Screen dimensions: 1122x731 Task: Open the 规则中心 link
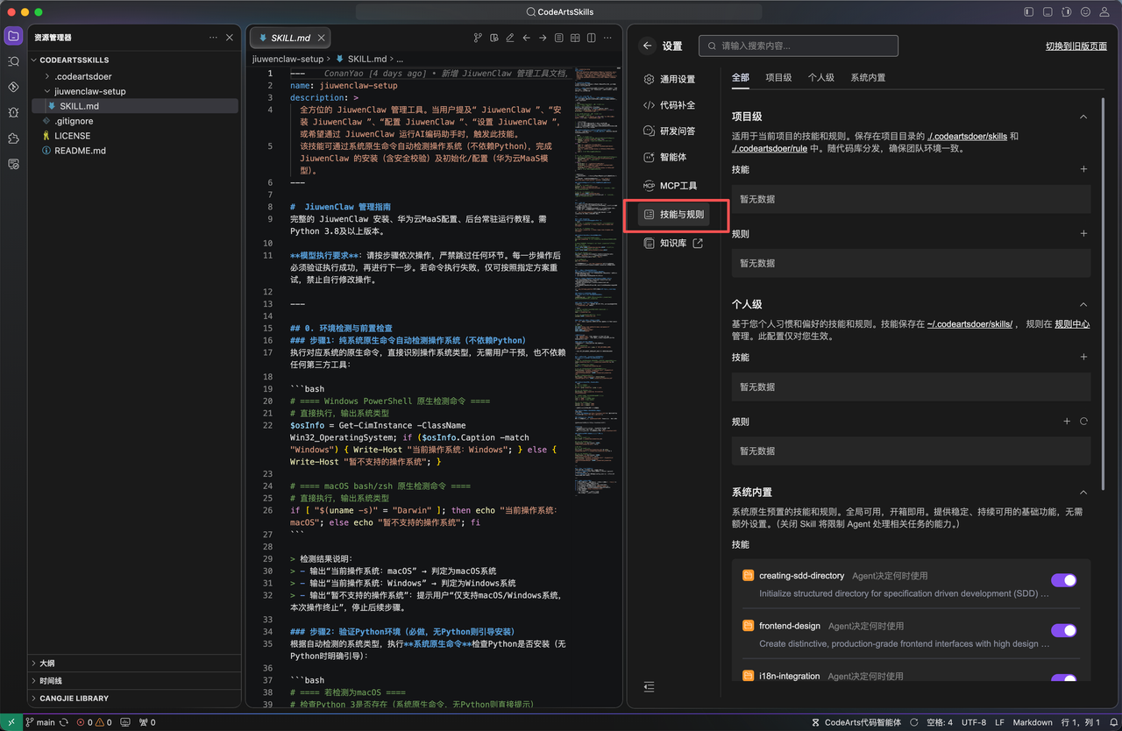pyautogui.click(x=1072, y=324)
